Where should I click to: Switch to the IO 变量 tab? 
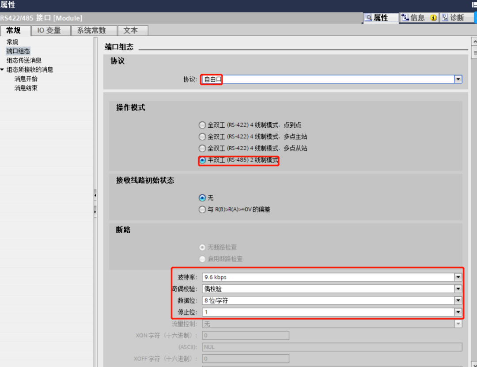click(x=50, y=30)
